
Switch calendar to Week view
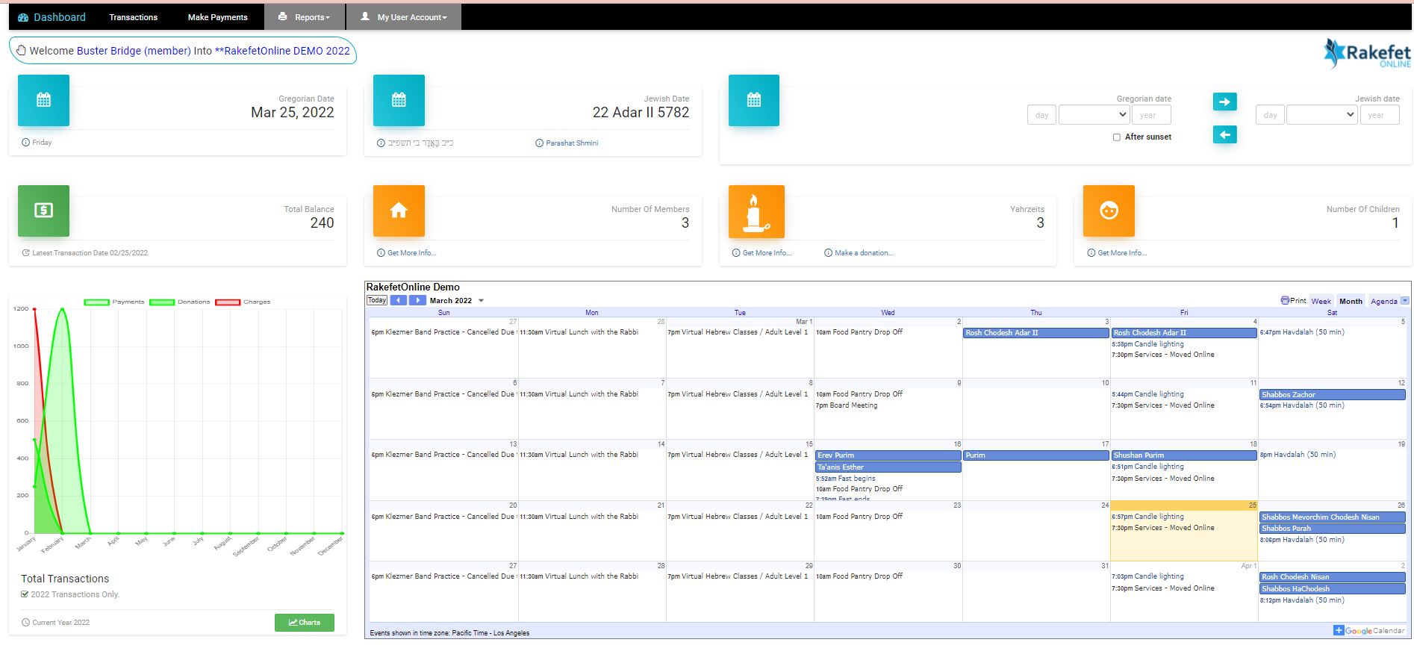pyautogui.click(x=1321, y=302)
